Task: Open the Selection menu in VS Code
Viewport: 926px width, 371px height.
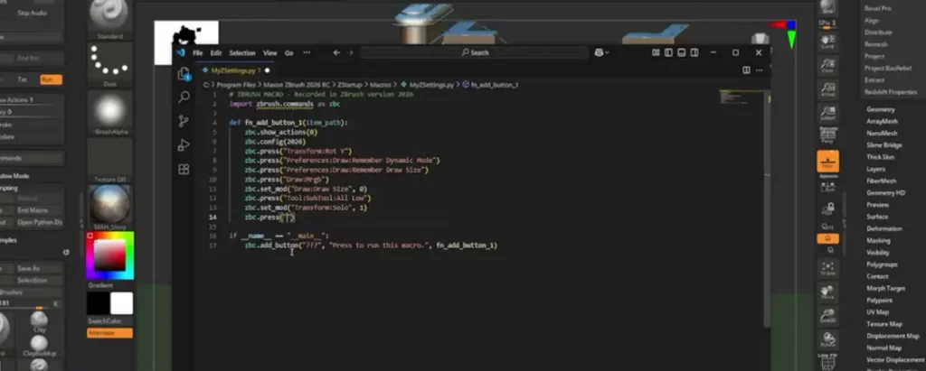Action: [241, 53]
